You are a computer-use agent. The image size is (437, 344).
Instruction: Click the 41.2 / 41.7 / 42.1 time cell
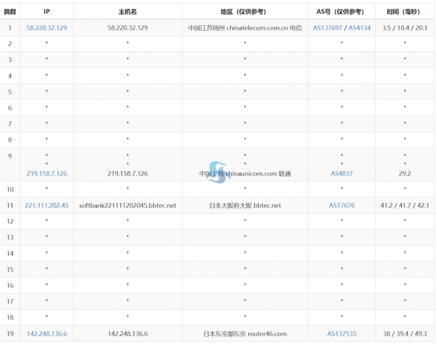(404, 205)
